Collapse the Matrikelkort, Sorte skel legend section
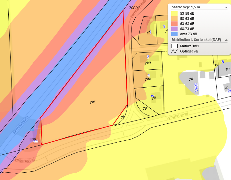231x180 pixels. pos(226,40)
